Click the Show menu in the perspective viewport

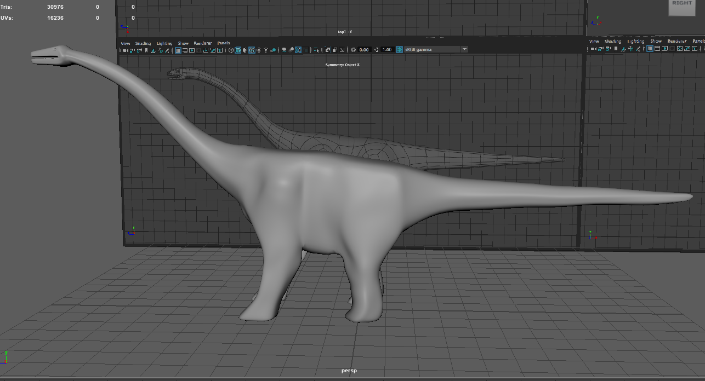183,43
